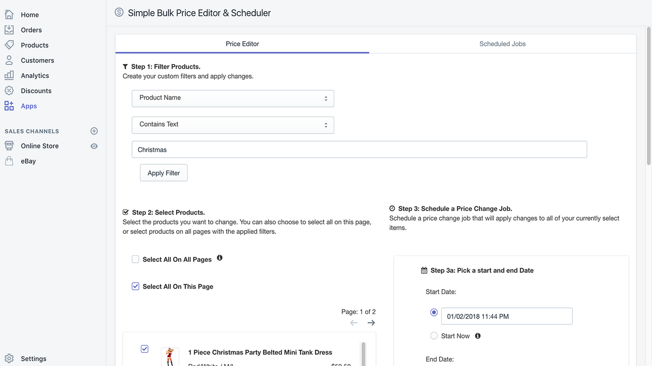Click the Page: 1 of 2 text

pos(359,312)
